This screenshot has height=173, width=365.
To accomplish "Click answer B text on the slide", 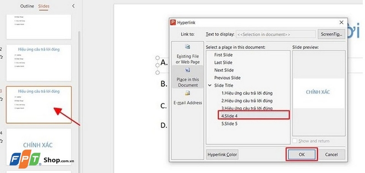I will coord(164,84).
